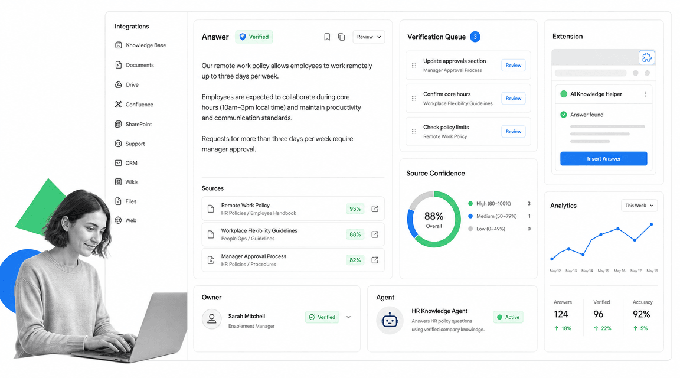
Task: Select the Documents menu label
Action: point(140,65)
